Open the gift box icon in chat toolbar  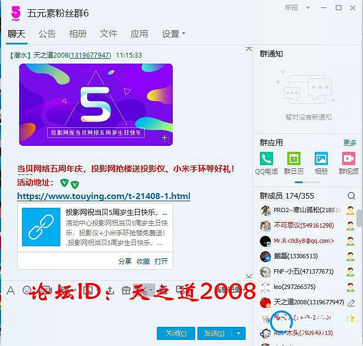[x=126, y=290]
